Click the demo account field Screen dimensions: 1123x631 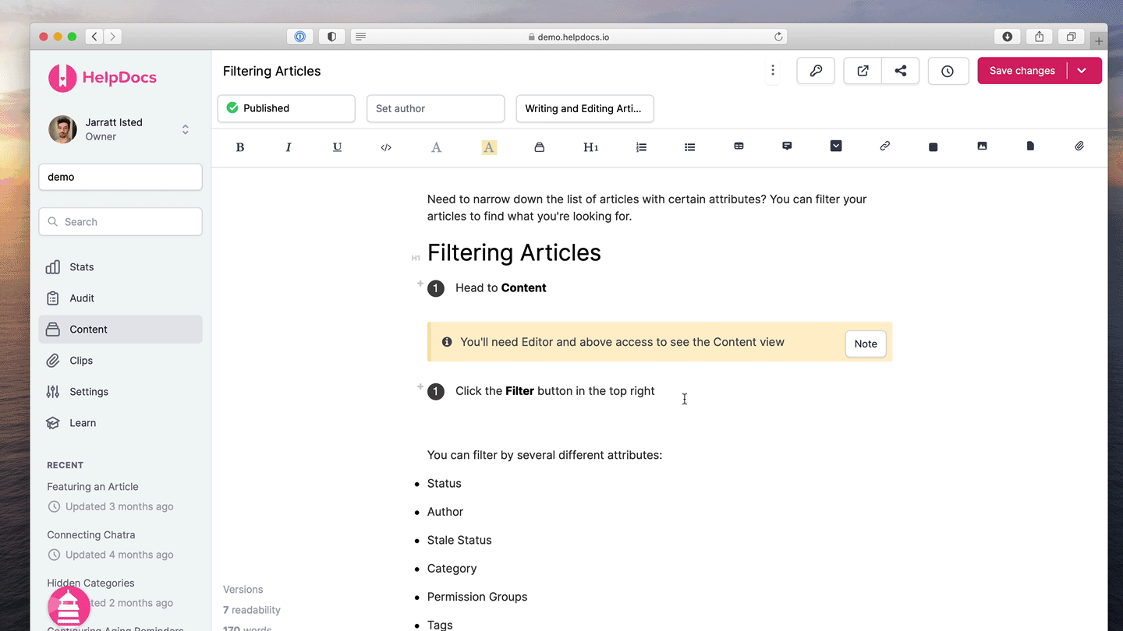coord(120,177)
